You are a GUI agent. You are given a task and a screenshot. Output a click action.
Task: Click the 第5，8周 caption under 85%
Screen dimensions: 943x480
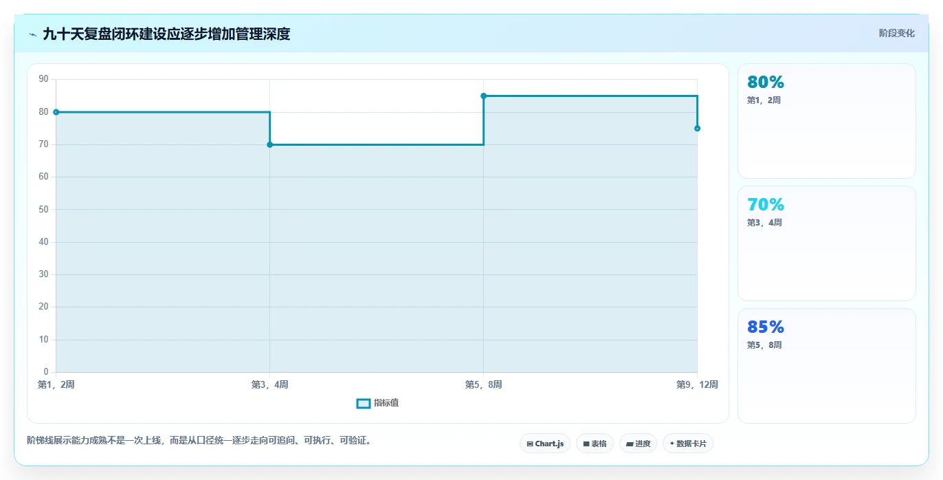(764, 345)
